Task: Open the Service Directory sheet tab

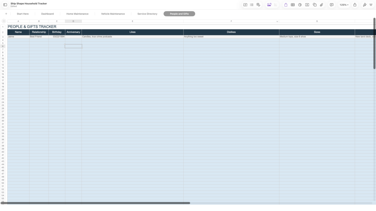Action: 147,14
